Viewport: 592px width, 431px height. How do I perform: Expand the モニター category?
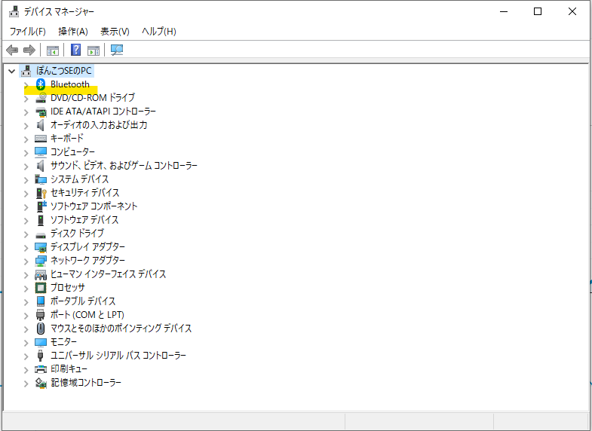tap(26, 343)
